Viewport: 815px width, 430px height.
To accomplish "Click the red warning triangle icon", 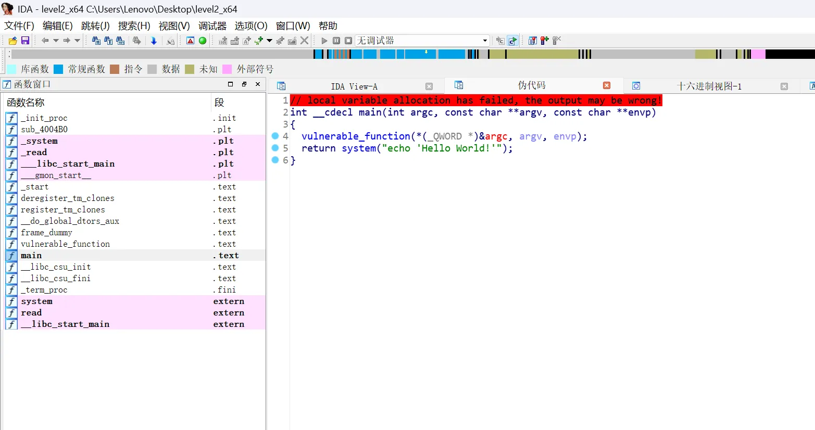I will point(190,41).
